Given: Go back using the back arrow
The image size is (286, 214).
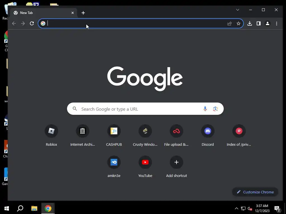Looking at the screenshot, I should [x=14, y=23].
